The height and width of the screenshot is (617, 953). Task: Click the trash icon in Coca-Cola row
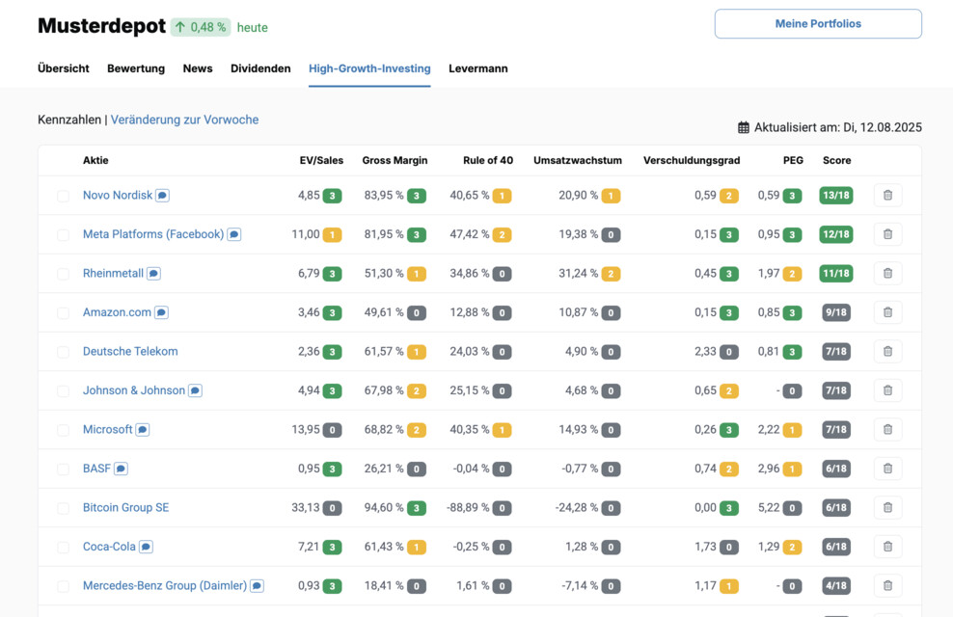click(887, 547)
